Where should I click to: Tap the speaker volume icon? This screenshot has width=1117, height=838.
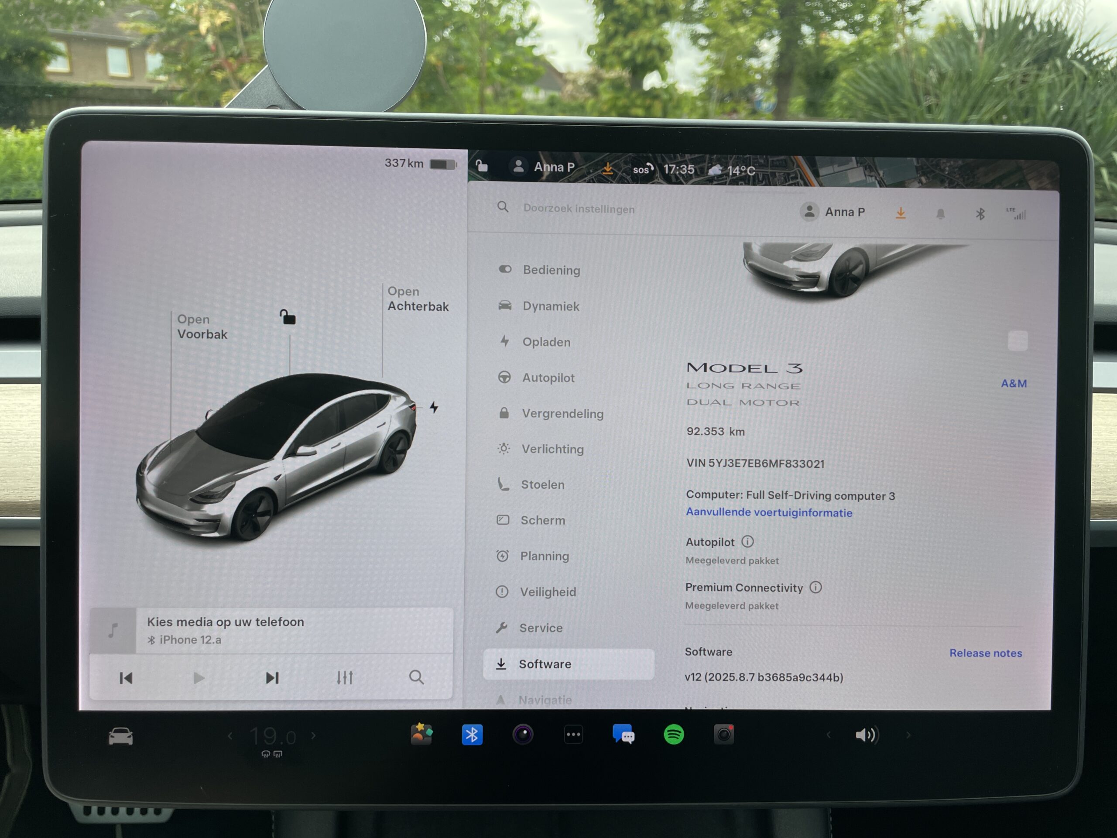867,735
